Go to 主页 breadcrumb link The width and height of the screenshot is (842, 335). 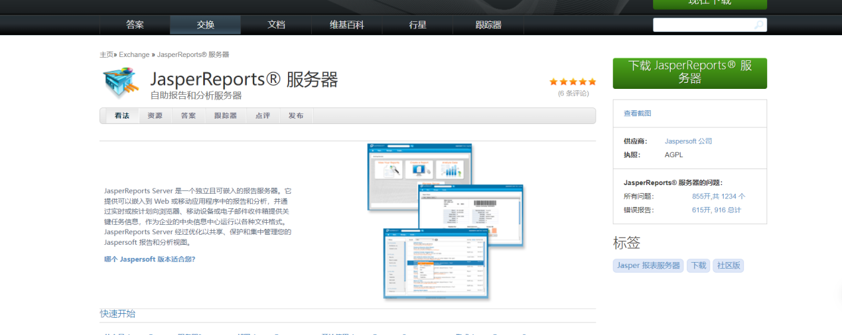pos(106,54)
